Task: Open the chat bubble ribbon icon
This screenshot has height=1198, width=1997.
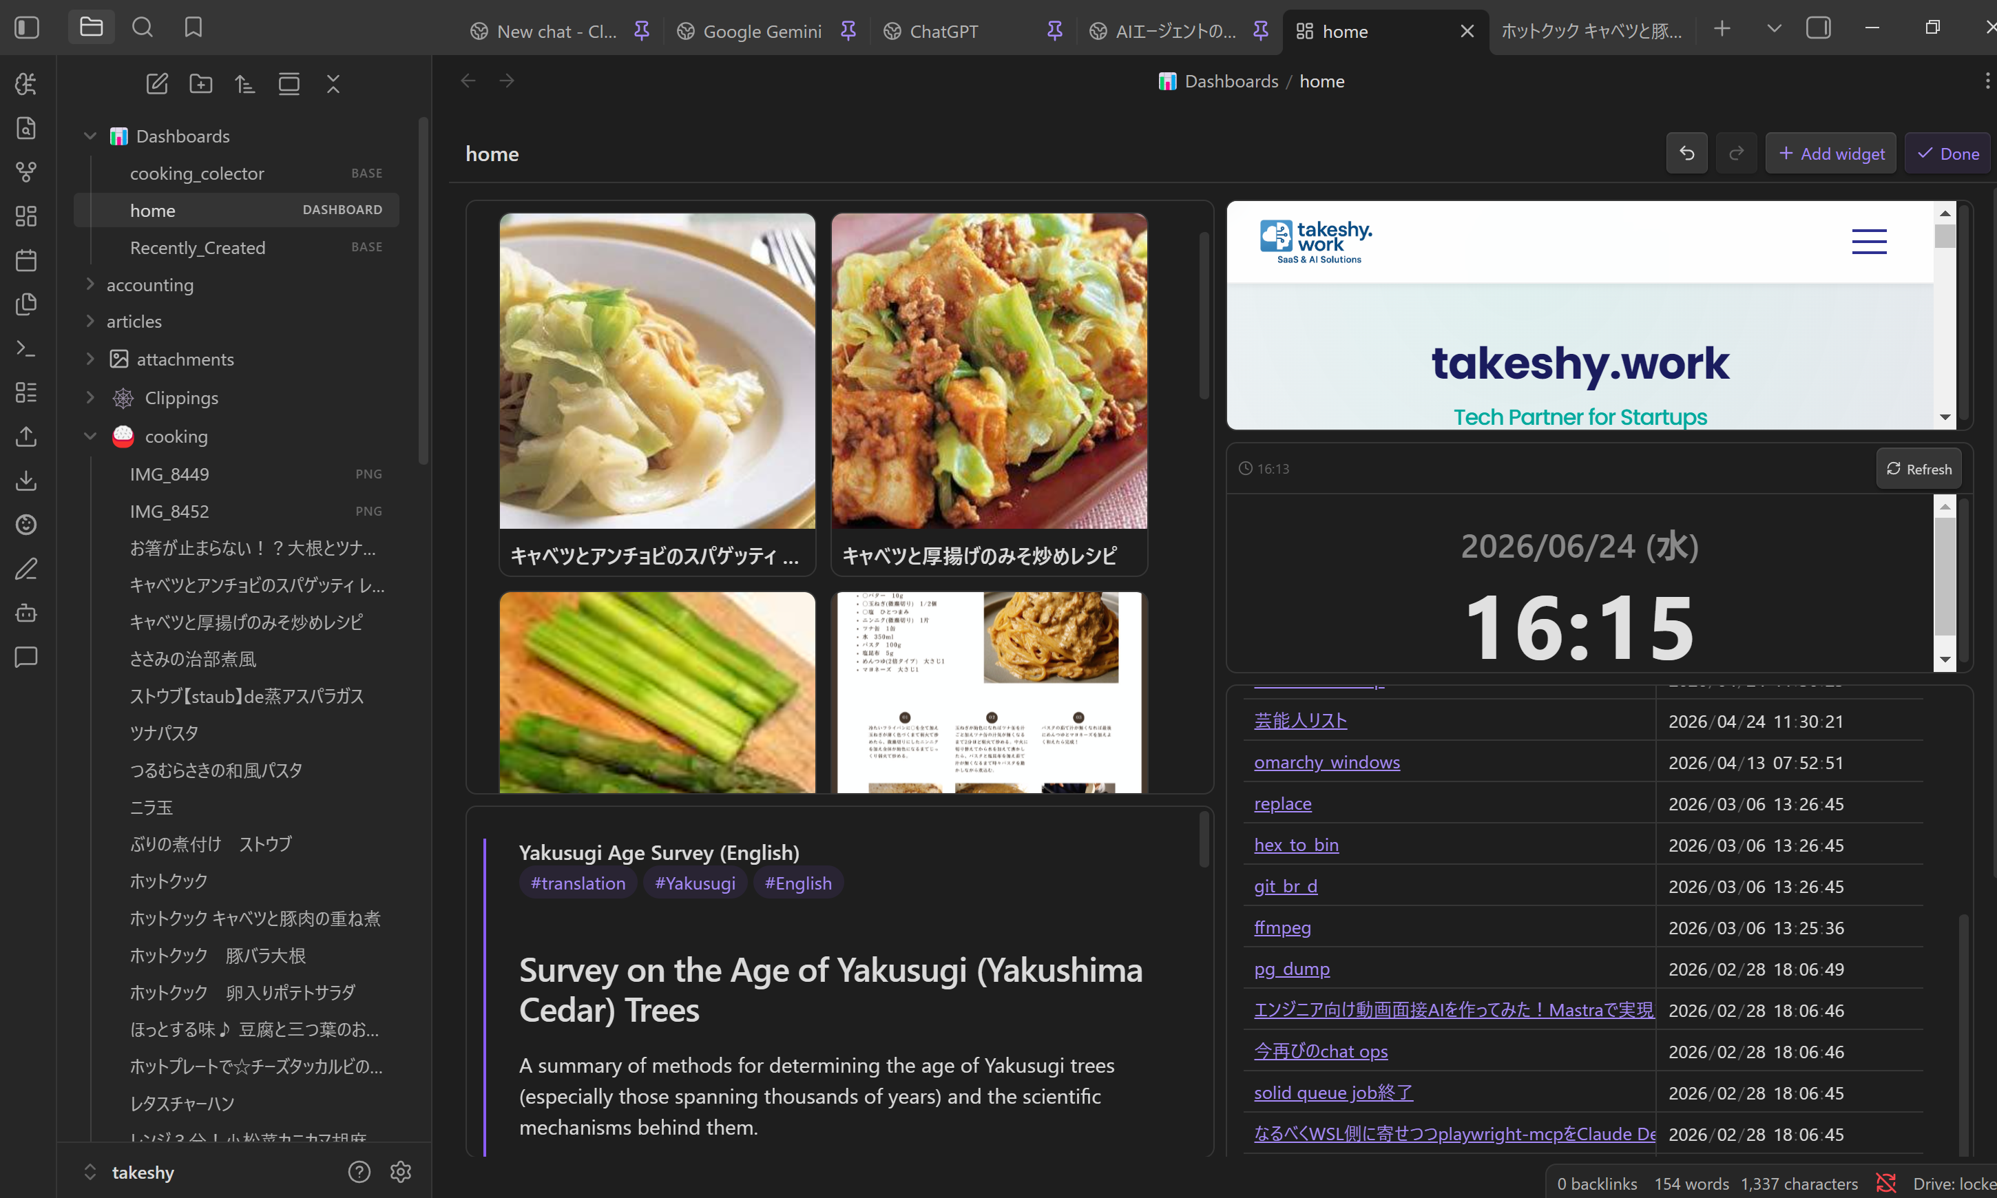Action: tap(27, 657)
